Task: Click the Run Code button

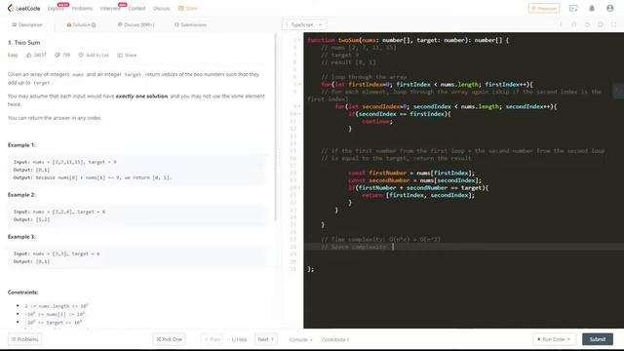Action: [x=554, y=339]
